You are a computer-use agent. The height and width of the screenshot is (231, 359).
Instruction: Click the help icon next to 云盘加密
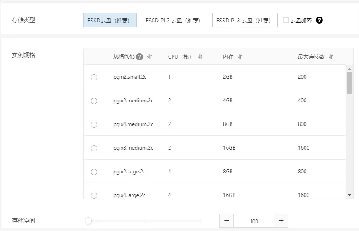(319, 20)
